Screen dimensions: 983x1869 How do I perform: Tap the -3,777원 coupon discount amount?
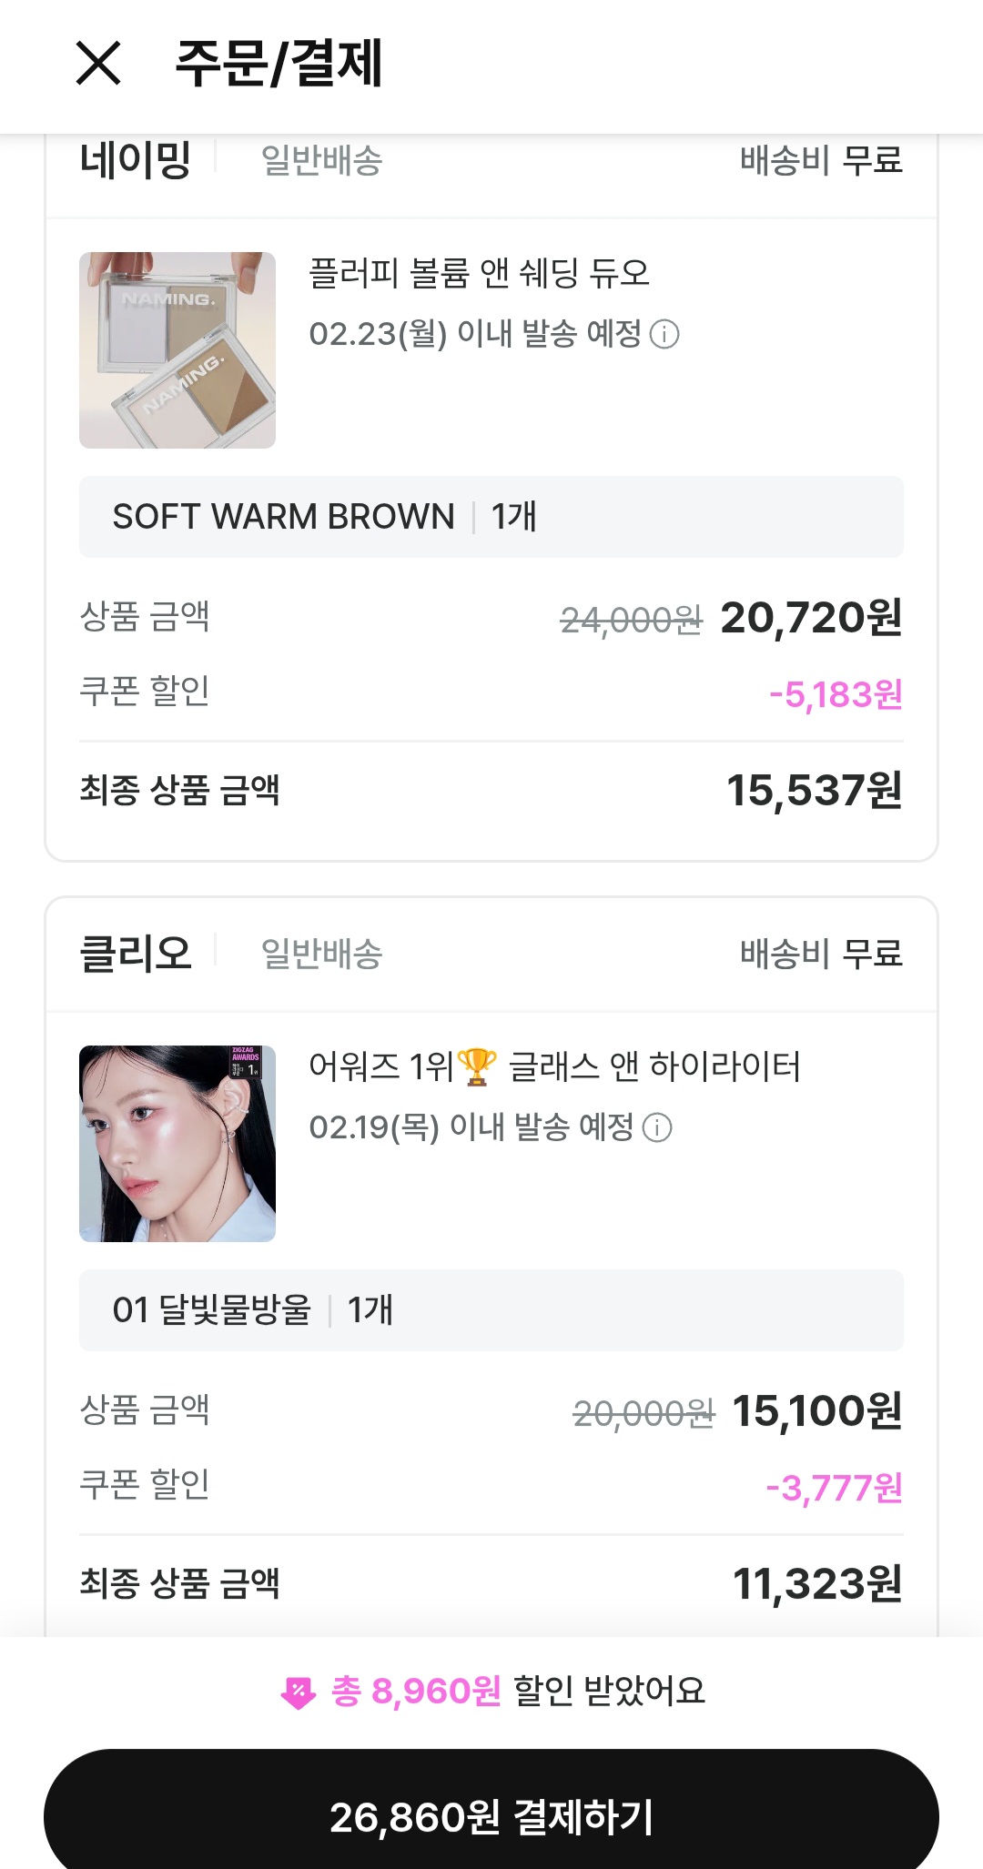[x=834, y=1489]
